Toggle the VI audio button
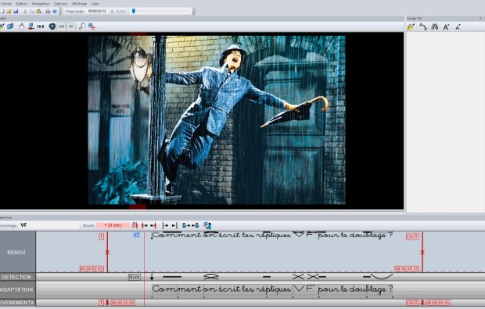Image resolution: width=485 pixels, height=309 pixels. click(71, 27)
